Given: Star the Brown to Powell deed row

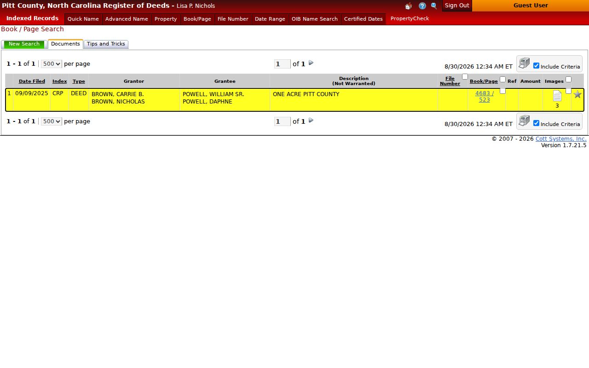Looking at the screenshot, I should coord(577,94).
